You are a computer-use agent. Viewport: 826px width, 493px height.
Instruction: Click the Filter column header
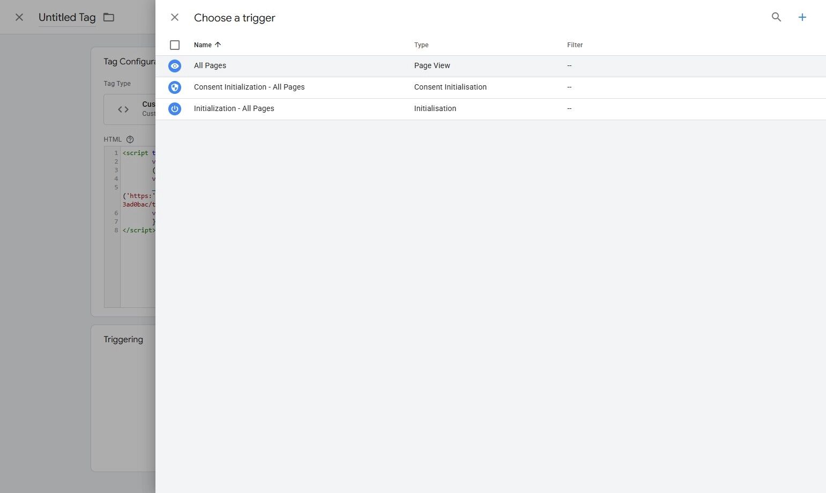click(x=575, y=45)
